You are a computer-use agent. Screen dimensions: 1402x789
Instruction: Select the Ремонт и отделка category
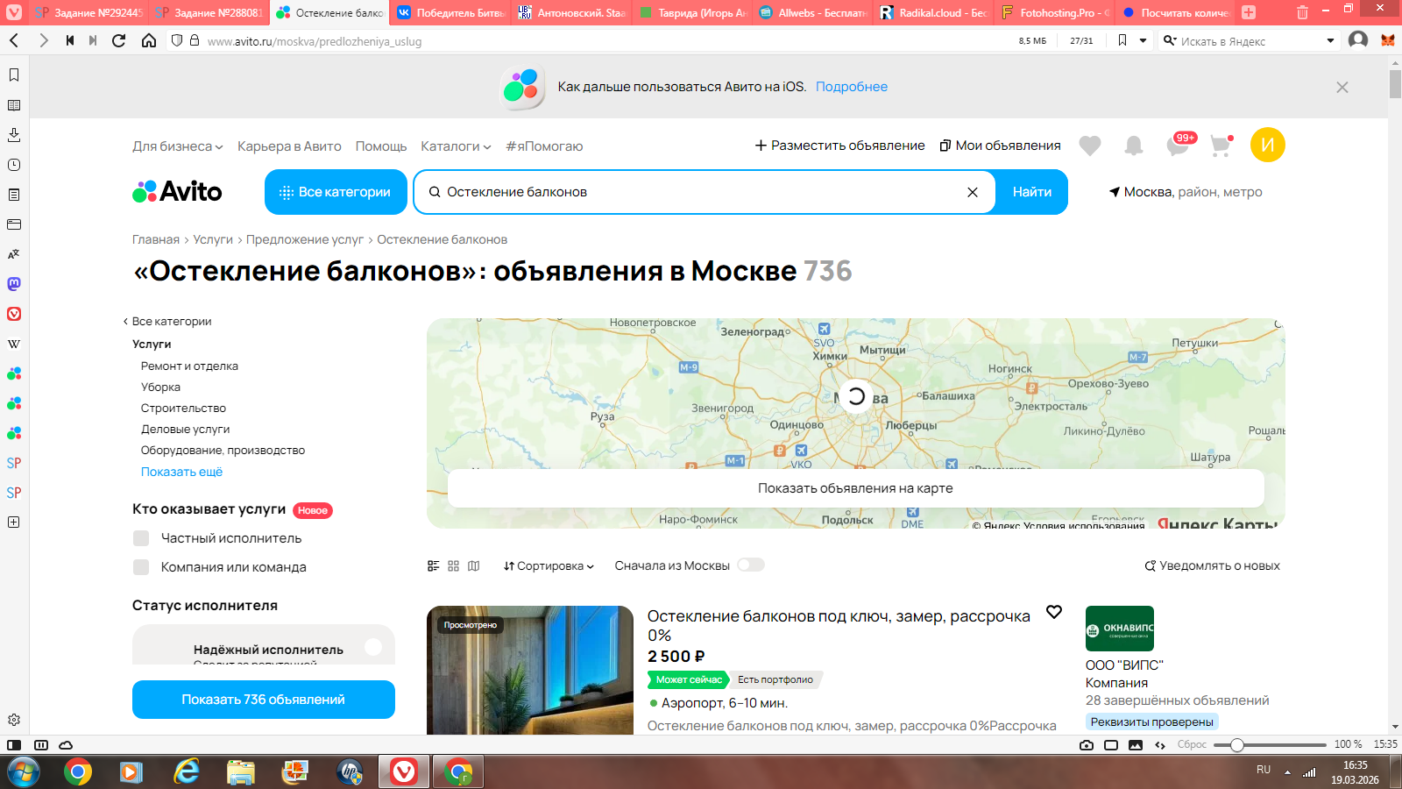coord(189,366)
